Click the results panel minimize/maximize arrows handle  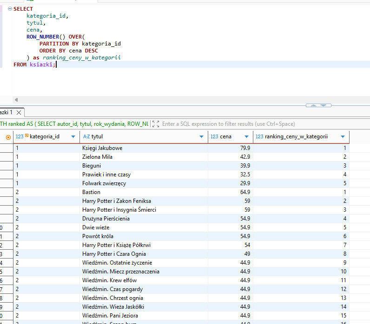point(318,105)
